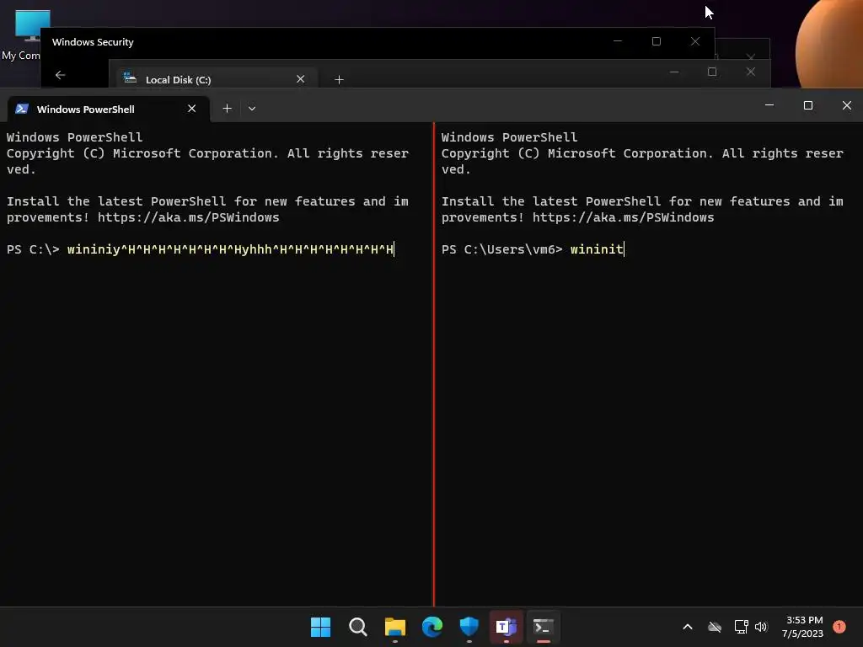The height and width of the screenshot is (647, 863).
Task: Open the Windows Start menu
Action: pyautogui.click(x=320, y=627)
